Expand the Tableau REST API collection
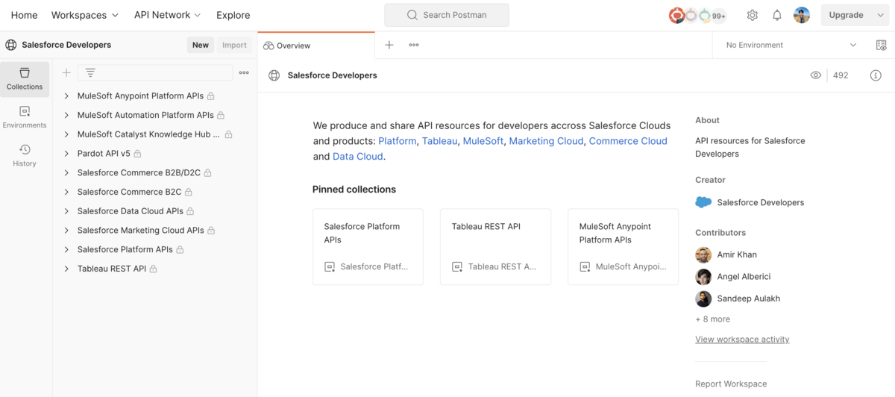Image resolution: width=895 pixels, height=397 pixels. pyautogui.click(x=66, y=269)
